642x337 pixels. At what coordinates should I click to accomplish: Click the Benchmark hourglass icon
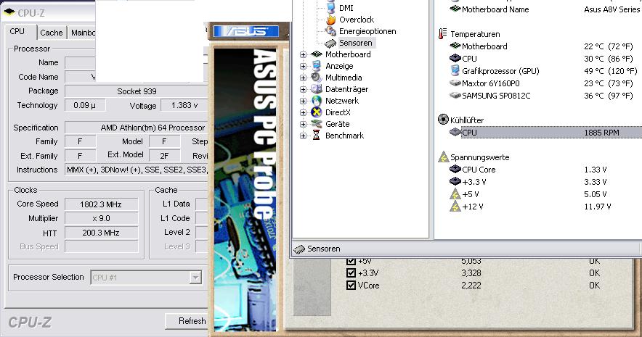pos(316,136)
